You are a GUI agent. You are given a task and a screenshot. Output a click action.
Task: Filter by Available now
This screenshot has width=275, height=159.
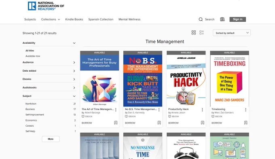tap(33, 56)
